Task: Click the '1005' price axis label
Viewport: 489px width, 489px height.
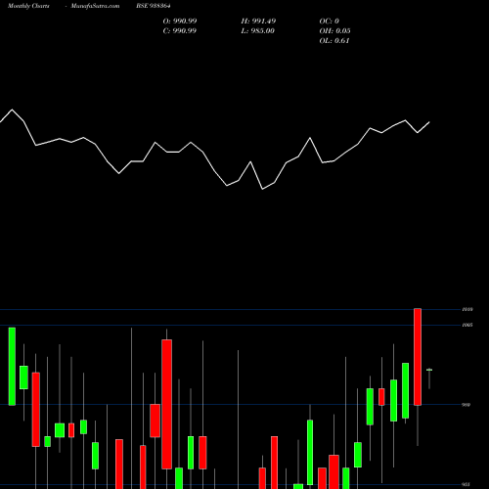Action: click(467, 325)
